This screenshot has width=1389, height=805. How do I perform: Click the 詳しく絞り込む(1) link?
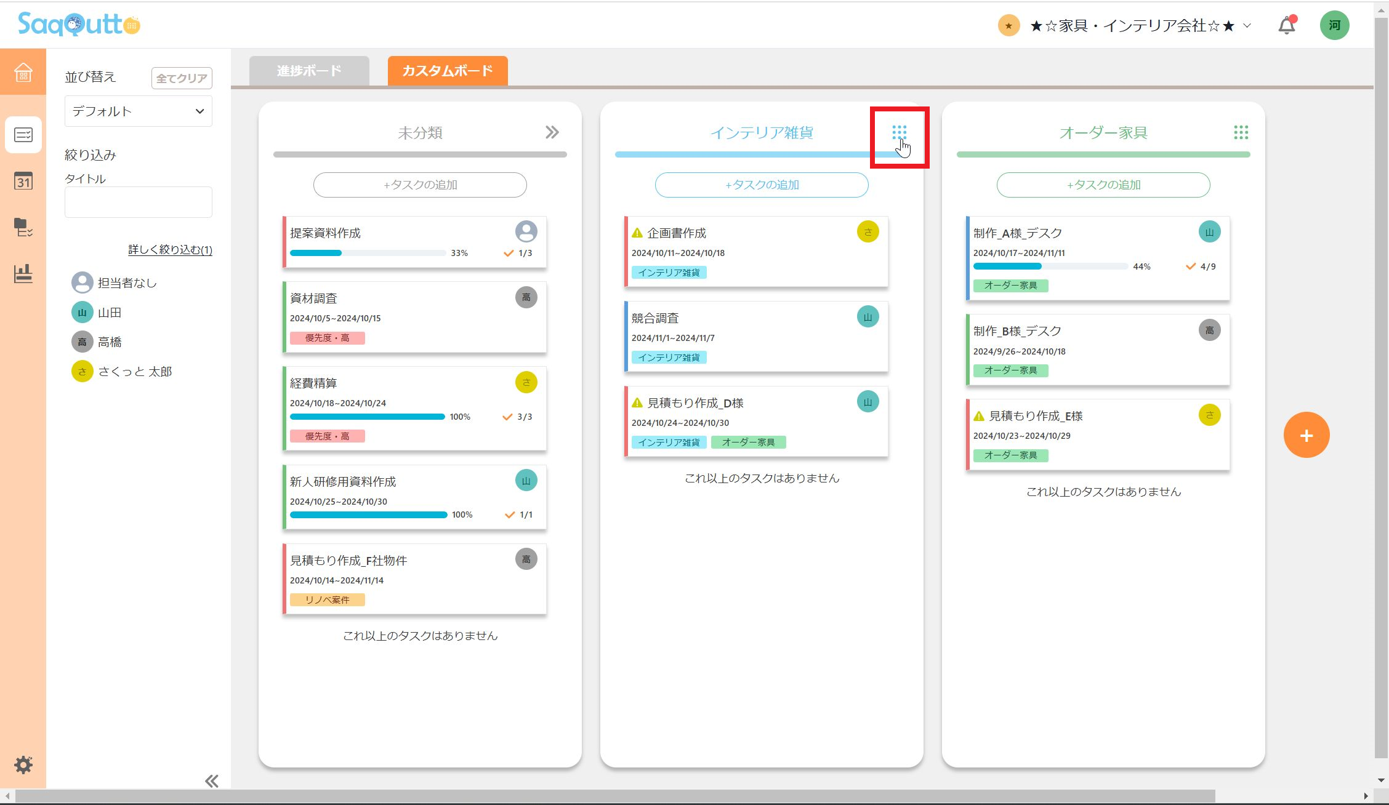point(170,250)
